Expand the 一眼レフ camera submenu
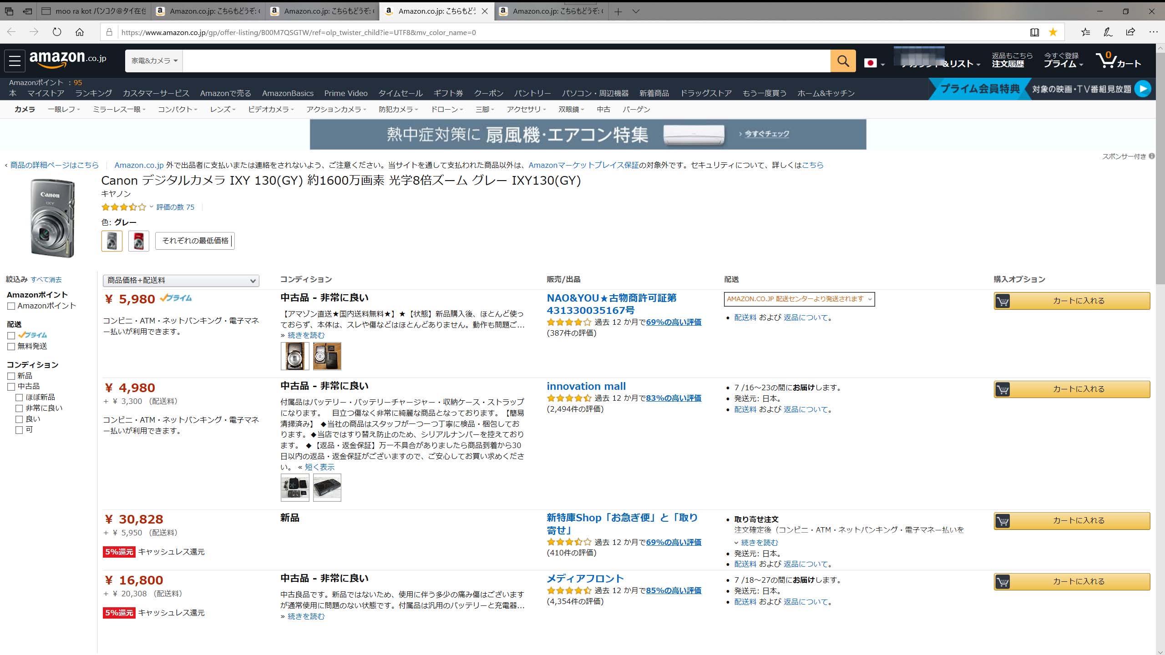Screen dimensions: 1165x655 (x=64, y=109)
